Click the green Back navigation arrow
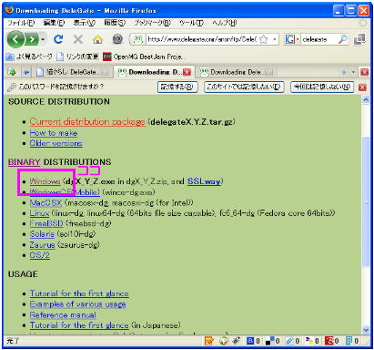 tap(16, 39)
